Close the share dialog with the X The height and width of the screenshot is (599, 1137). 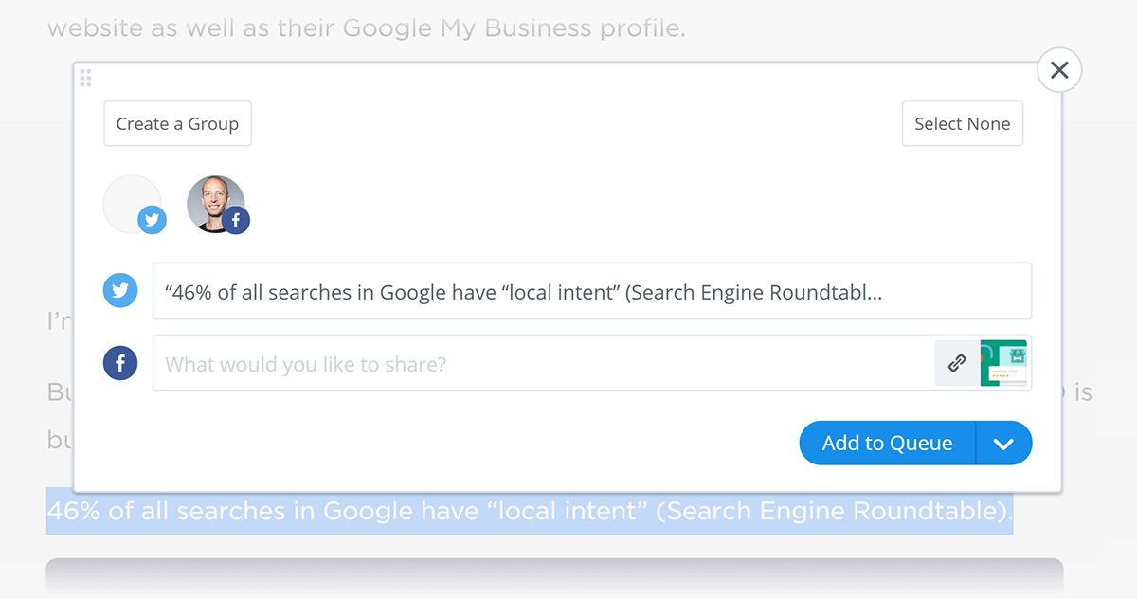1059,70
